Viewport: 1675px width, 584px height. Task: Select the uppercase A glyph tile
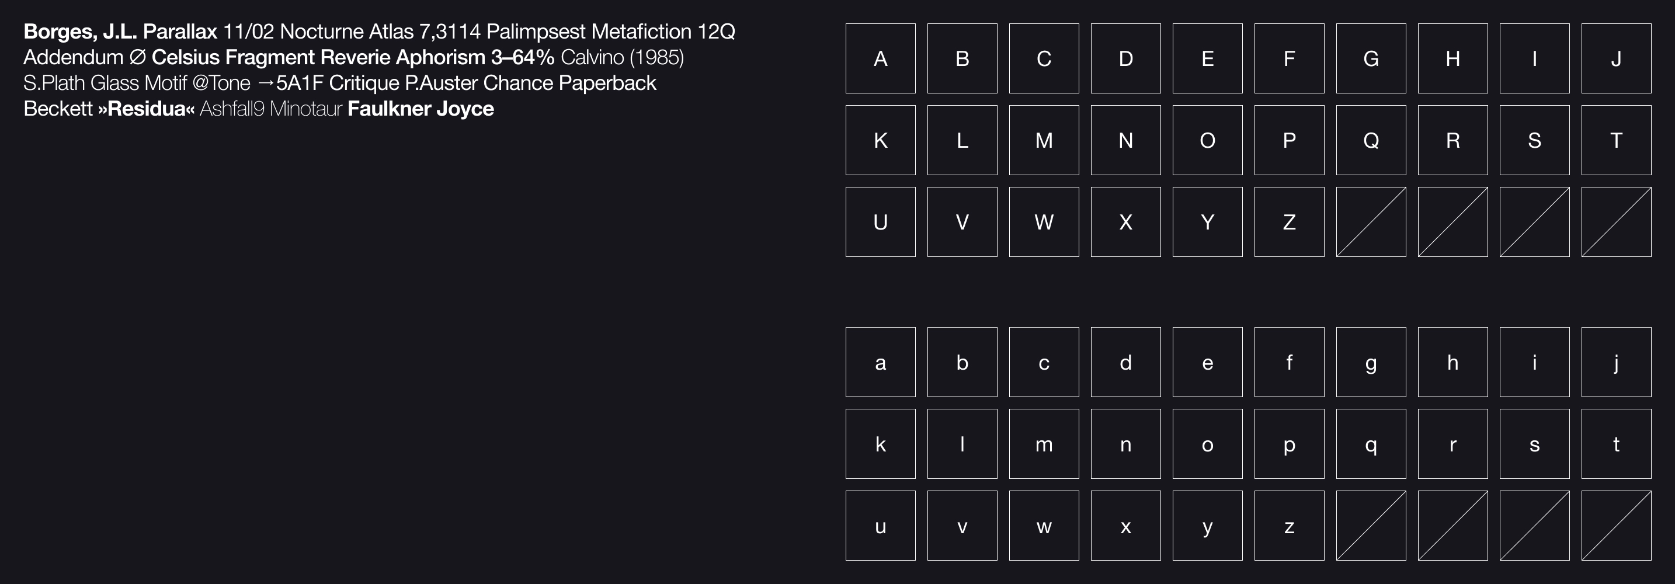tap(880, 58)
